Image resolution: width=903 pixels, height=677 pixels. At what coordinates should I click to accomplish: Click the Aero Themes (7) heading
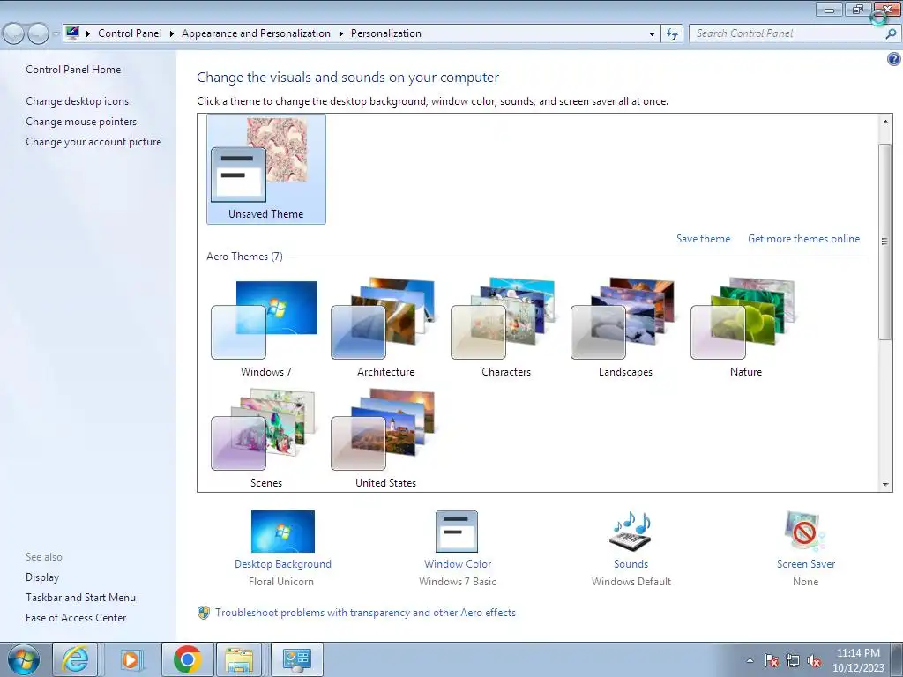point(245,257)
